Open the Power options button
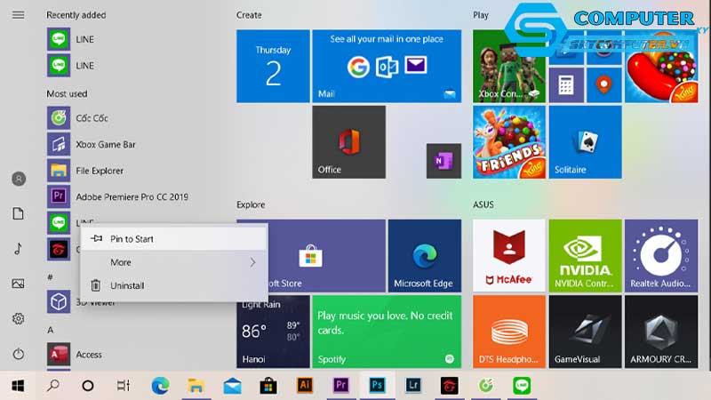Viewport: 711px width, 400px height. (x=18, y=354)
